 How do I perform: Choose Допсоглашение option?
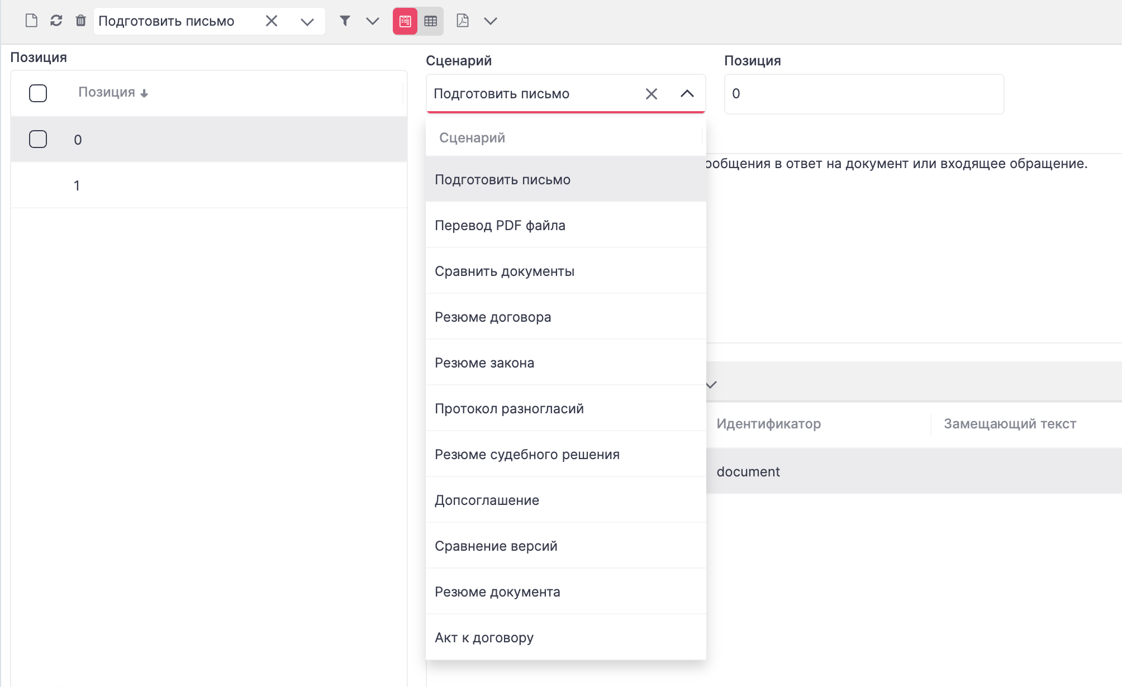point(565,500)
